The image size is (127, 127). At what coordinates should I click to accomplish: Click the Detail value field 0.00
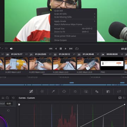click(x=9, y=104)
